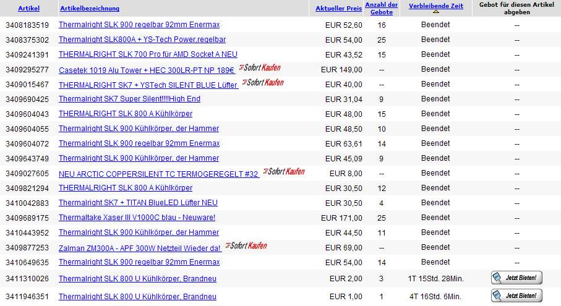Click Sofort Kaufen icon on THERMALRIGHT SK7 YSTech row

point(263,83)
